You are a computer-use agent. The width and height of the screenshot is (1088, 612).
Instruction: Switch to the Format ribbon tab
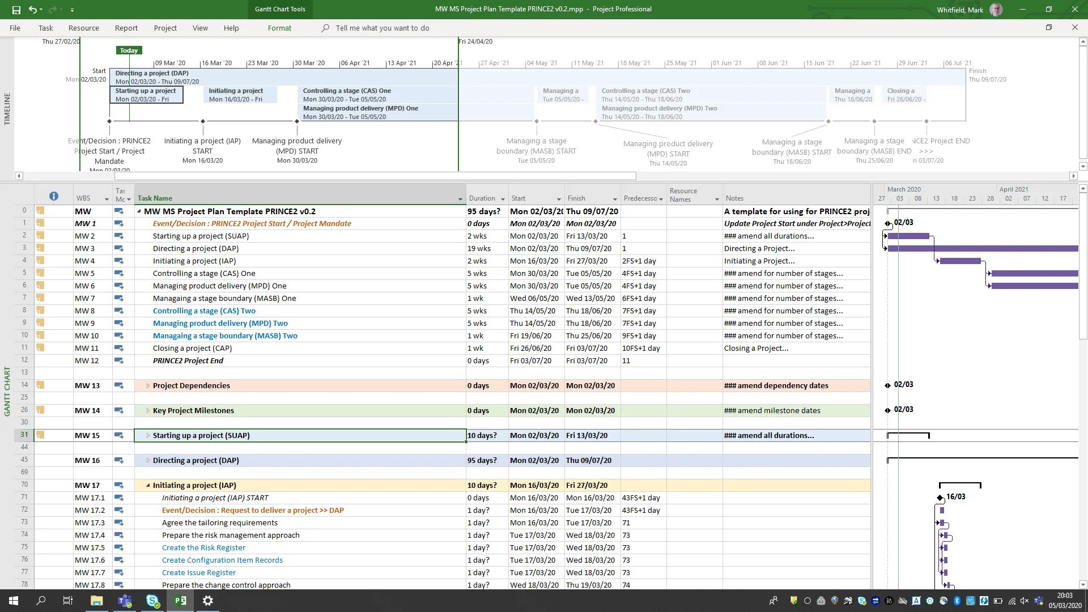tap(279, 28)
